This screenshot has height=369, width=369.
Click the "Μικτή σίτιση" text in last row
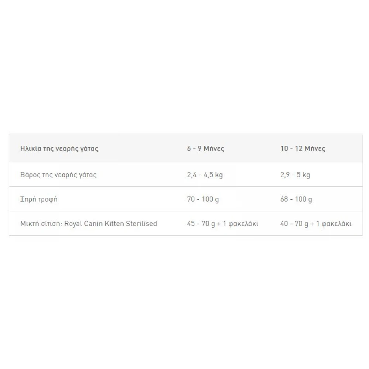tap(41, 224)
